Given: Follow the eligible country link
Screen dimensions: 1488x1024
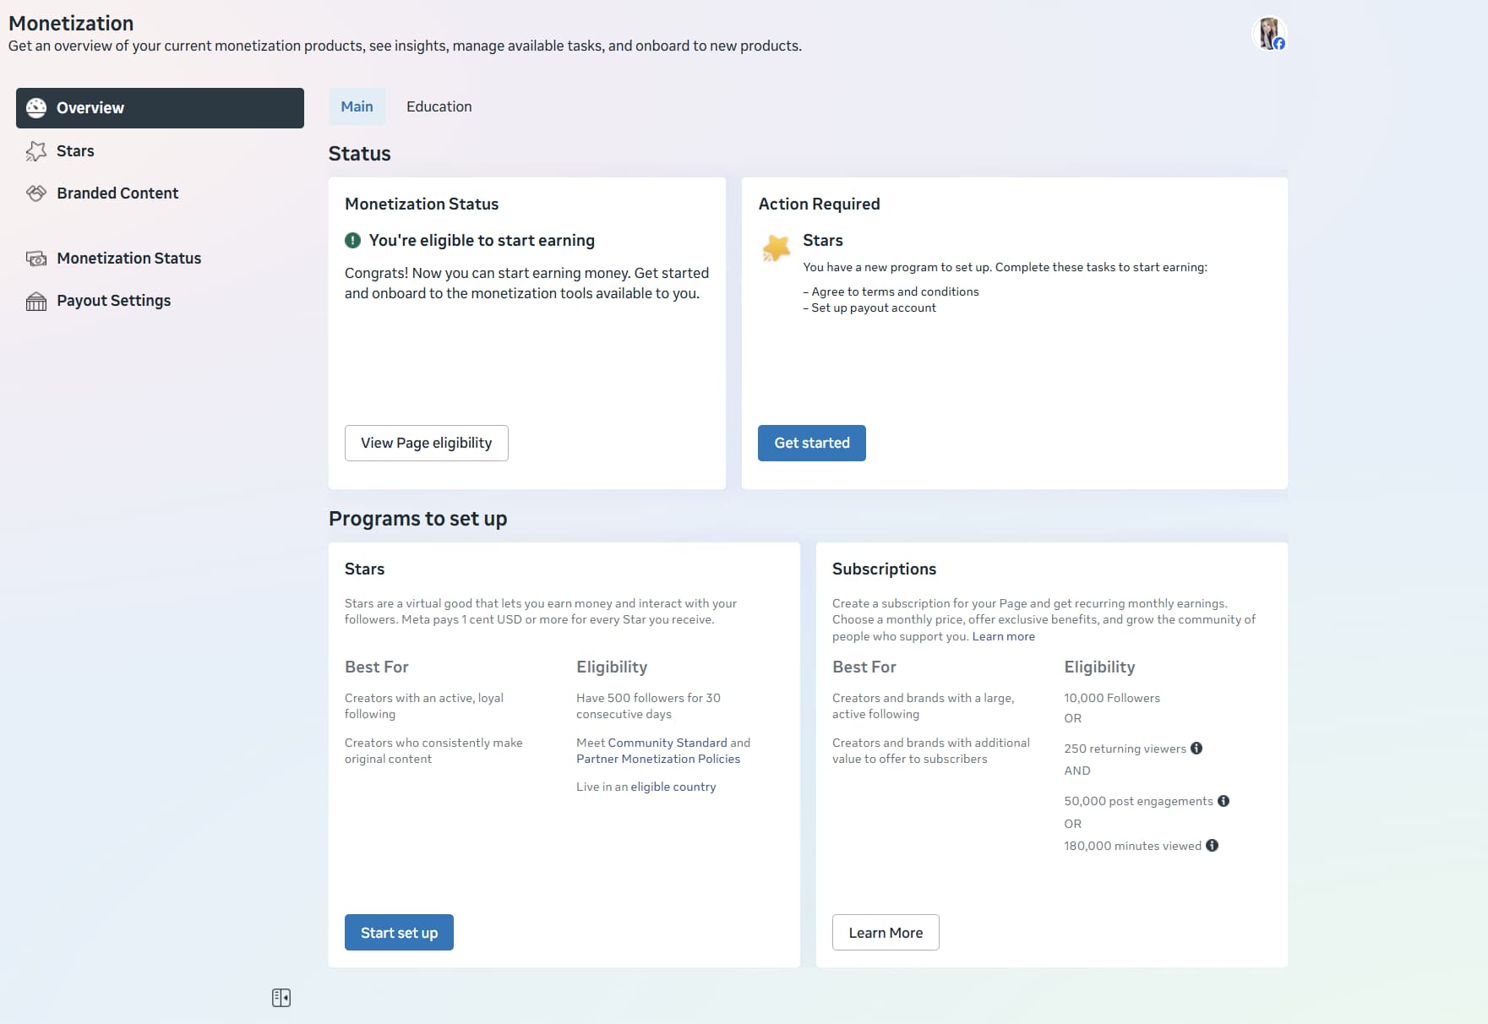Looking at the screenshot, I should point(673,787).
